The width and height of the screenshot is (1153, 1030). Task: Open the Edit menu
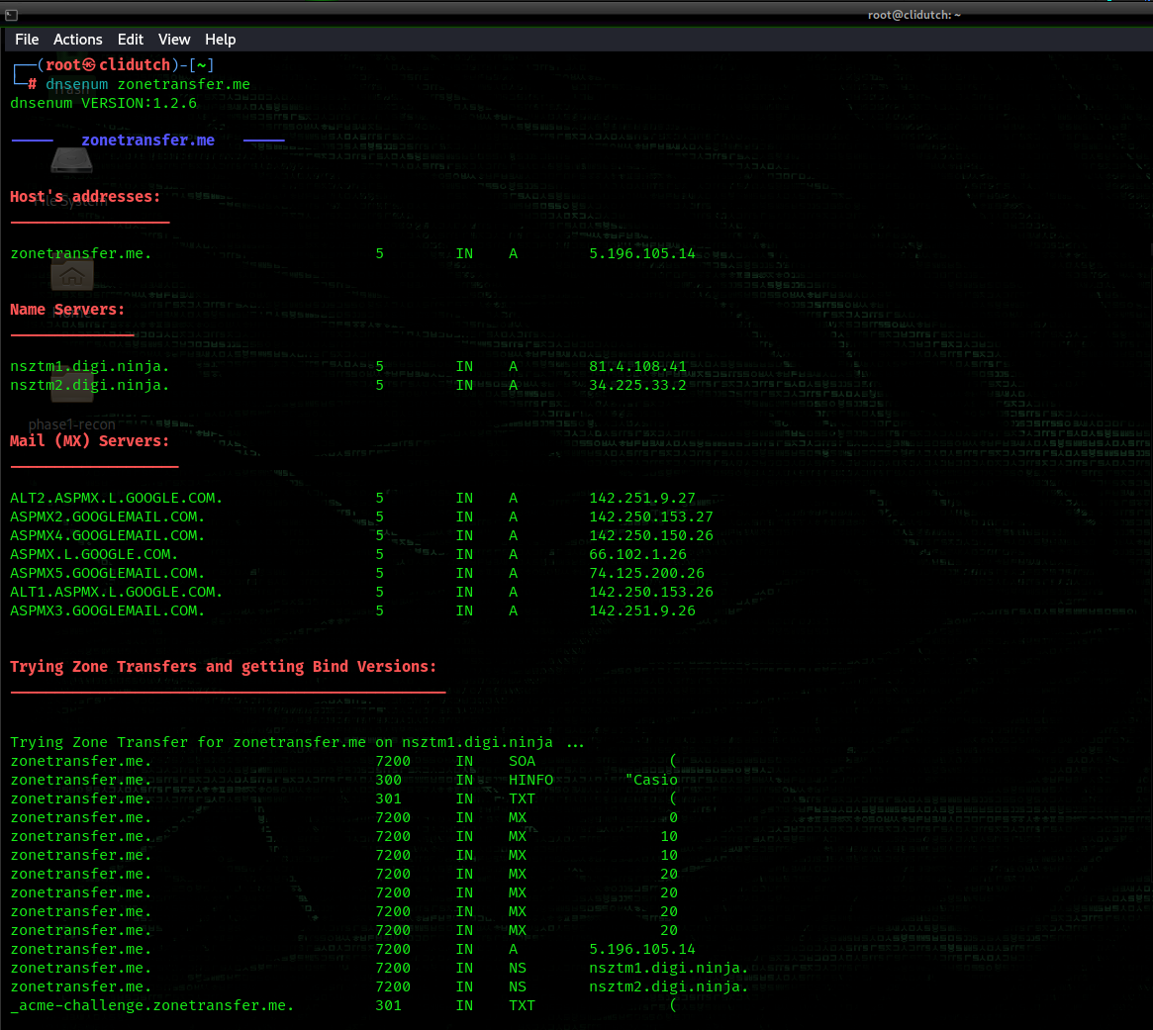point(130,40)
